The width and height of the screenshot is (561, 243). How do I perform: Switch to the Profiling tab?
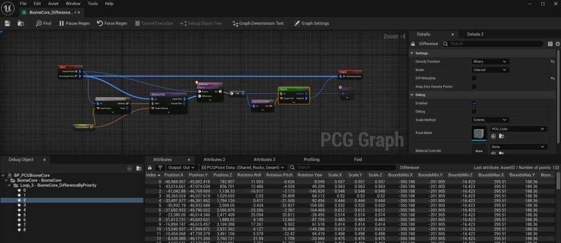pos(312,159)
